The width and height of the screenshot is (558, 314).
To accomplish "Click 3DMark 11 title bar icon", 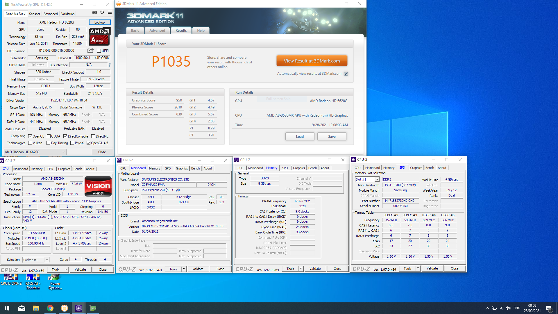I will click(x=119, y=4).
